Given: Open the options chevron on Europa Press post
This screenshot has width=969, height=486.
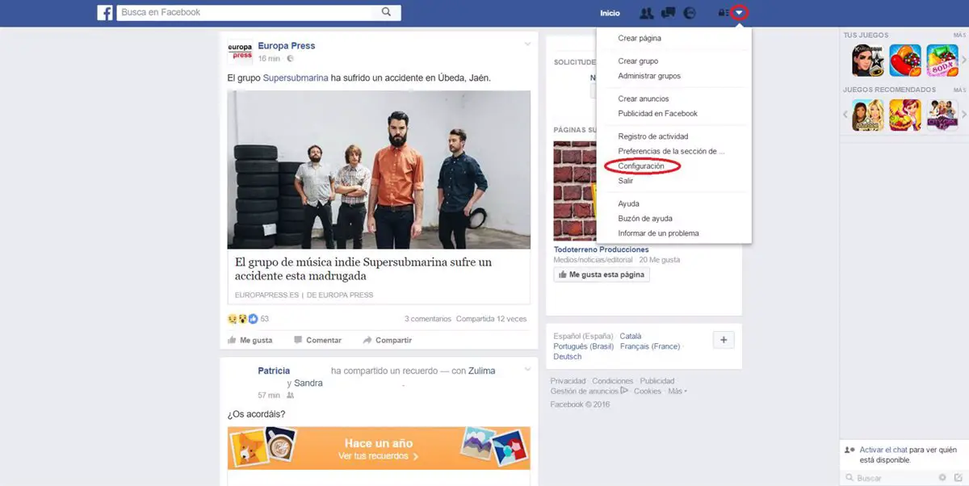Looking at the screenshot, I should point(527,43).
